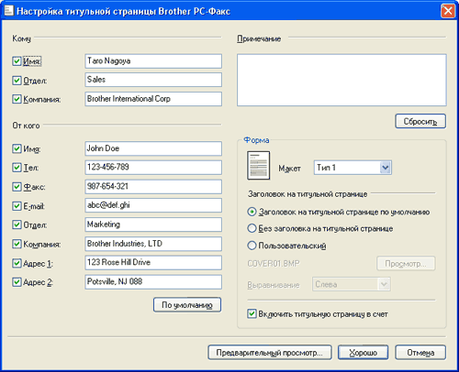
Task: Confirm with the Хорошо button
Action: pyautogui.click(x=363, y=353)
